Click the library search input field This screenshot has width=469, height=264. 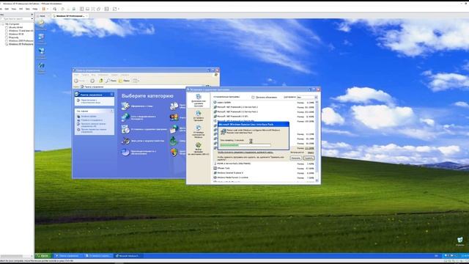point(15,19)
